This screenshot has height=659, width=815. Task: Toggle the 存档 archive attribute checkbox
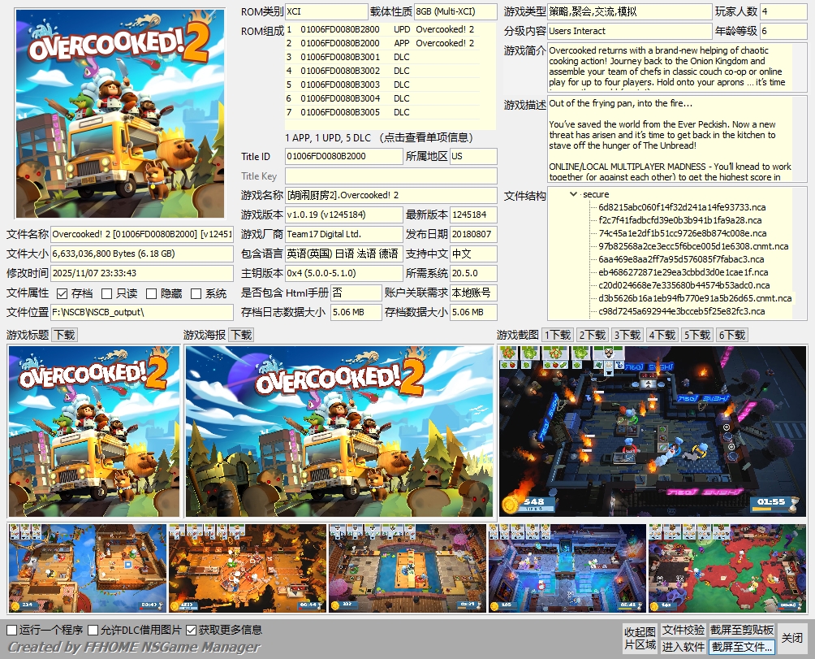[x=62, y=294]
